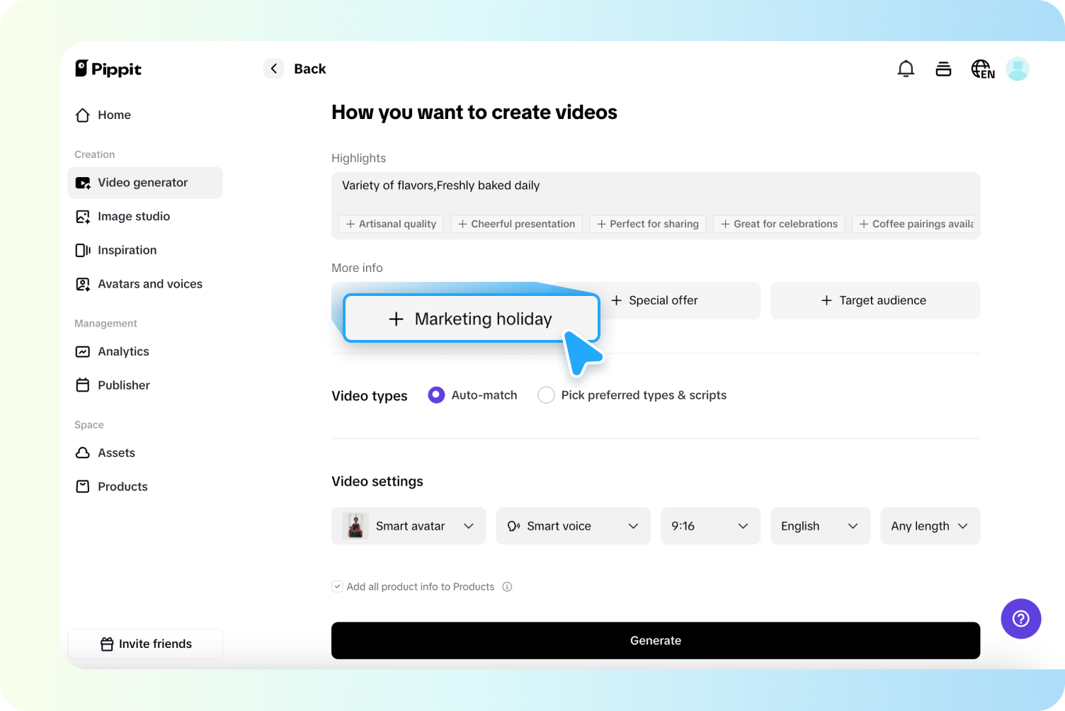Screen dimensions: 1065x711
Task: Click the Invite friends button
Action: [x=145, y=644]
